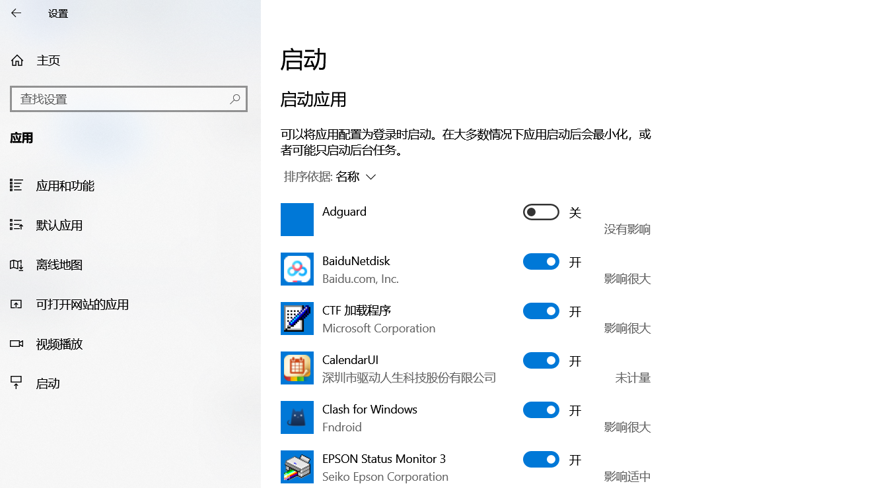Screen dimensions: 885x488
Task: Click the Home icon beside 主页
Action: tap(17, 61)
